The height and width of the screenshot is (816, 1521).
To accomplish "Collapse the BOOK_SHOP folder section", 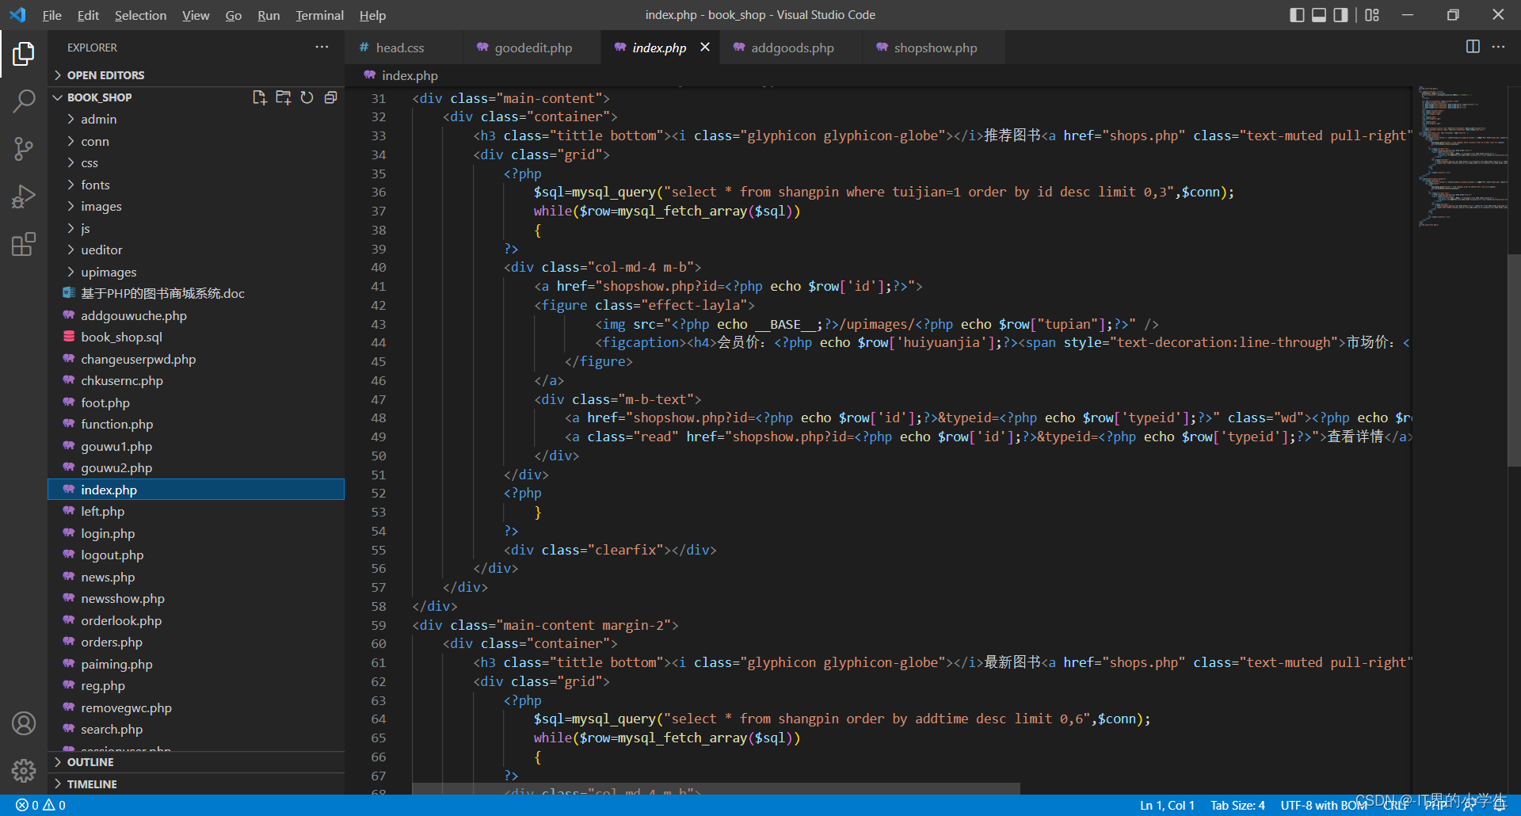I will coord(99,97).
